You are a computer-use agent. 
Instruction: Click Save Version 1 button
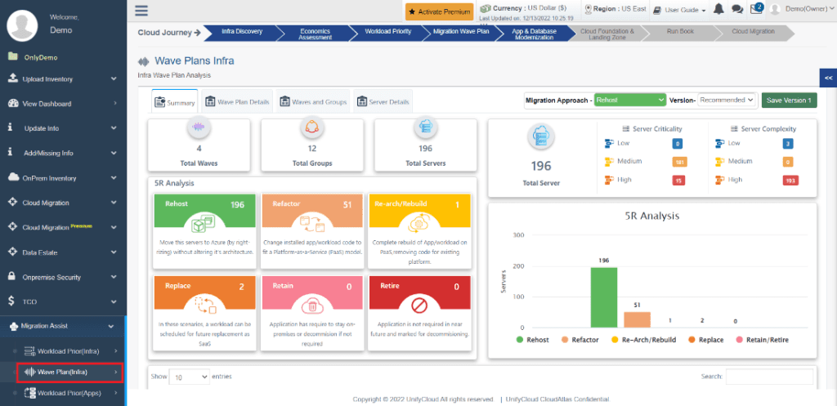pyautogui.click(x=789, y=100)
